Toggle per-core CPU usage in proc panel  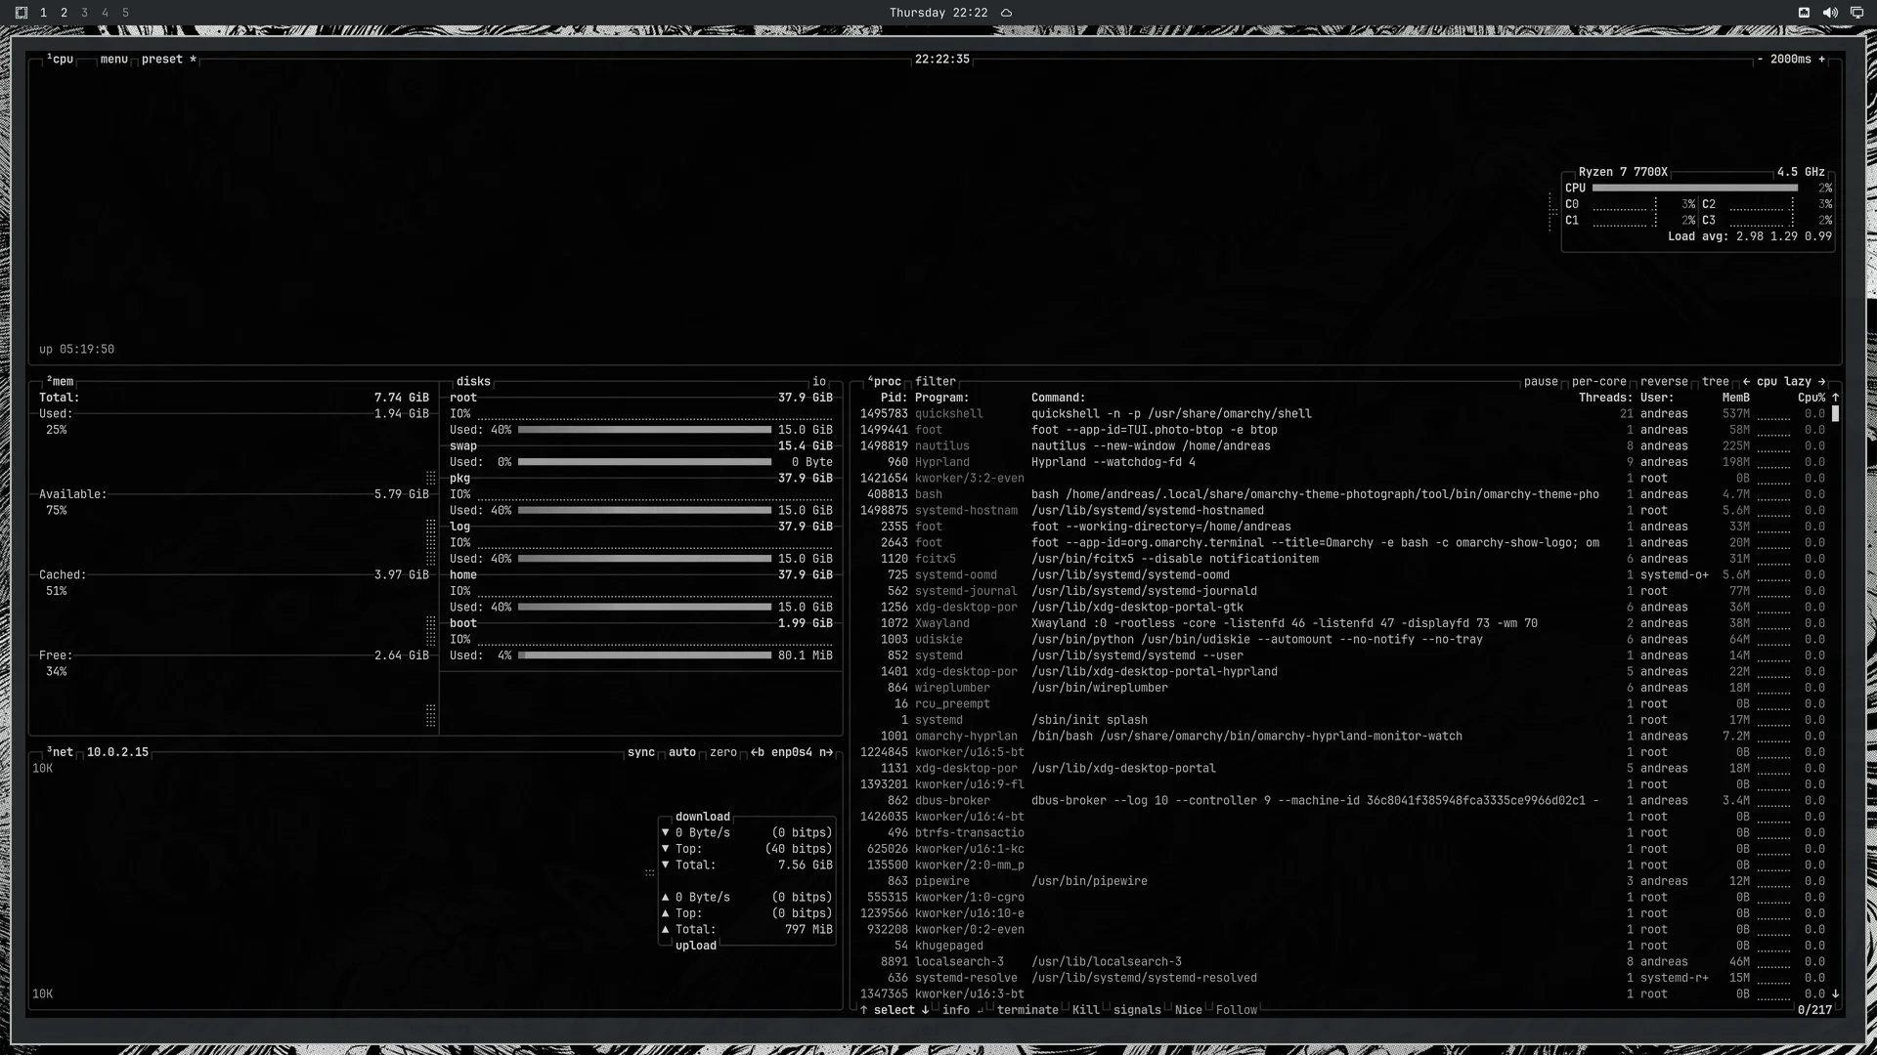point(1599,382)
